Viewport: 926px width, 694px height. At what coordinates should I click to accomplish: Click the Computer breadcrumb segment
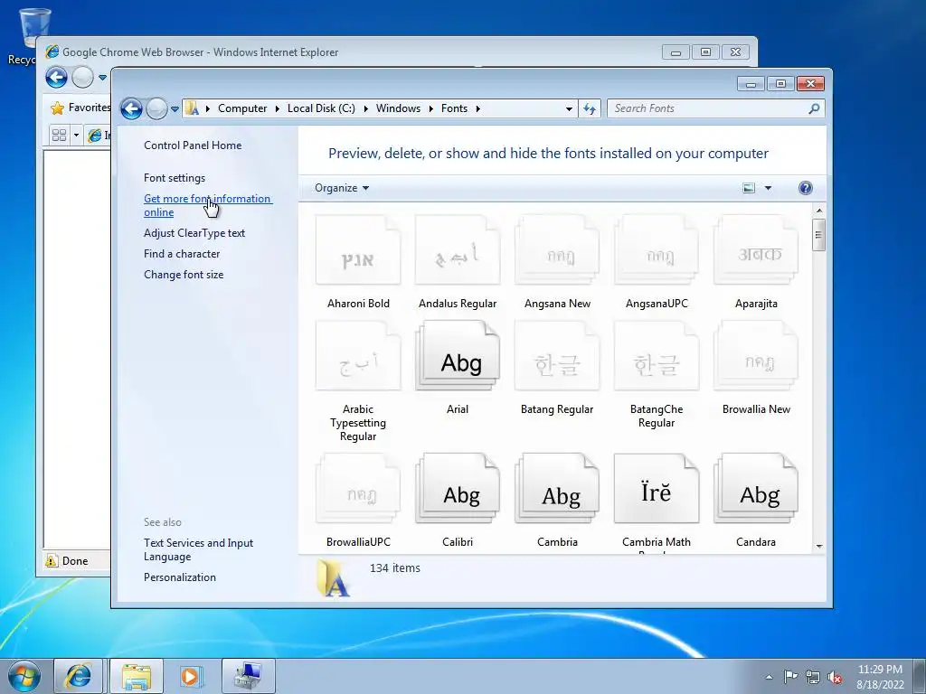click(x=242, y=108)
